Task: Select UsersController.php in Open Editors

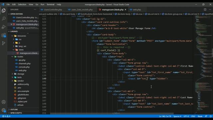Action: [25, 17]
